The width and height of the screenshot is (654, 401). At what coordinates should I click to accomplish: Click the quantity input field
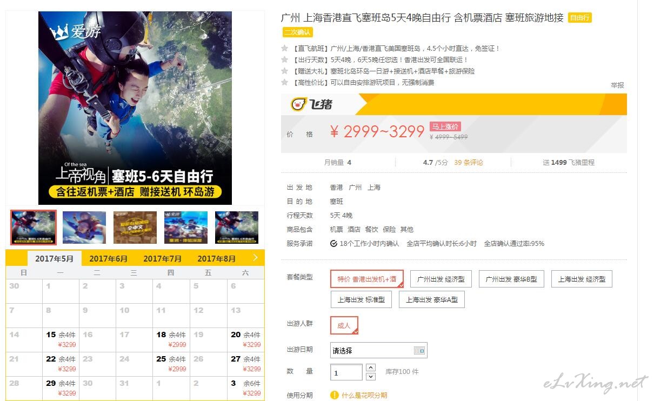click(x=346, y=372)
